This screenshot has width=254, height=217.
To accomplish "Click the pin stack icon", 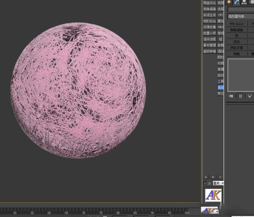I will click(x=231, y=96).
